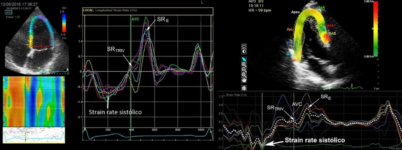Click the contrast half-circle icon
402x150 pixels.
(244, 52)
